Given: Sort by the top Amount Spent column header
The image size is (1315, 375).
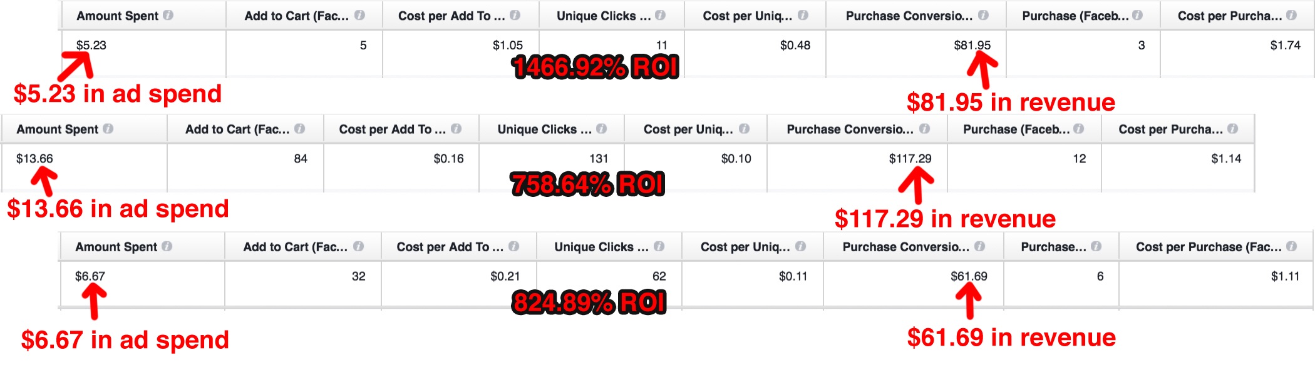Looking at the screenshot, I should pos(117,16).
